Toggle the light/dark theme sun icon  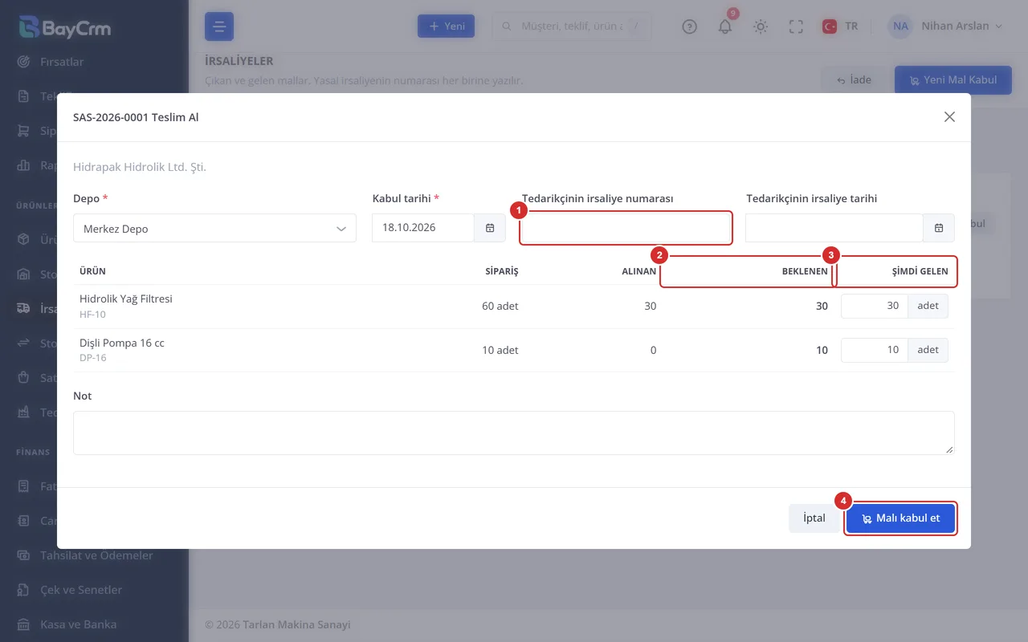point(761,26)
